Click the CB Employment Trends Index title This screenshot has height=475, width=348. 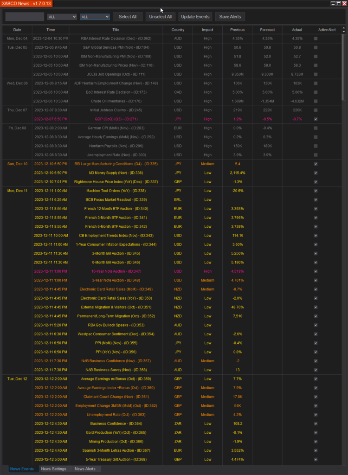[x=116, y=235]
